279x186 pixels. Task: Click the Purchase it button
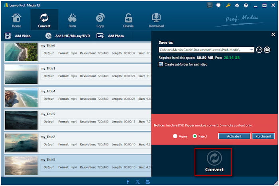(x=263, y=136)
